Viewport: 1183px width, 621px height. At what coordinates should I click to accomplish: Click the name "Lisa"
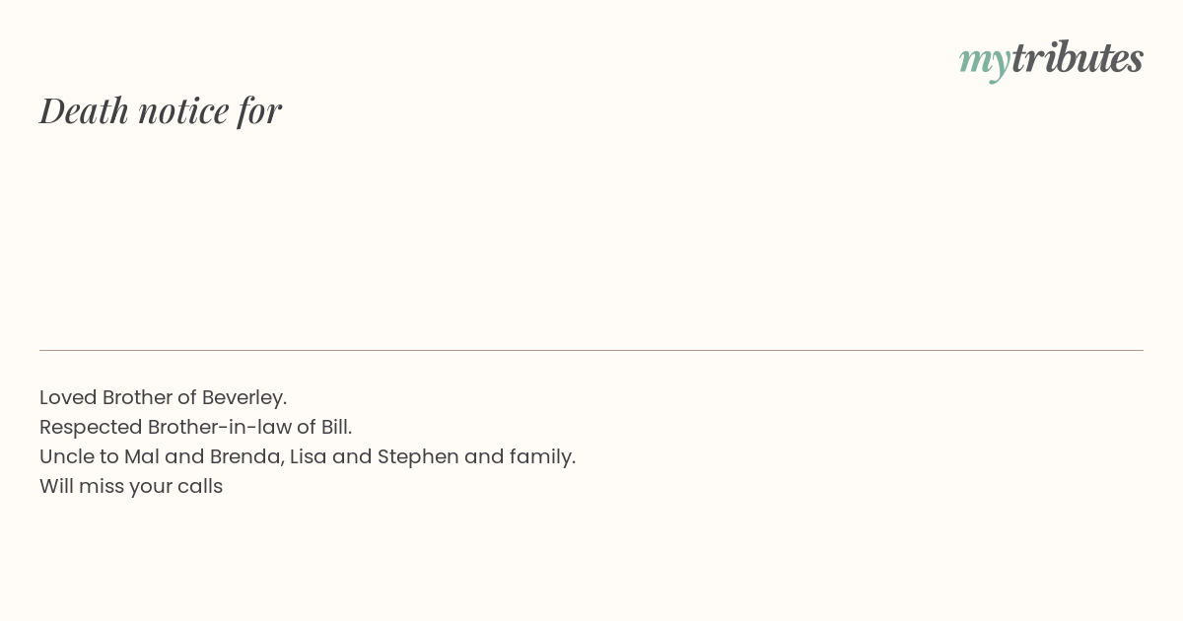pos(308,456)
